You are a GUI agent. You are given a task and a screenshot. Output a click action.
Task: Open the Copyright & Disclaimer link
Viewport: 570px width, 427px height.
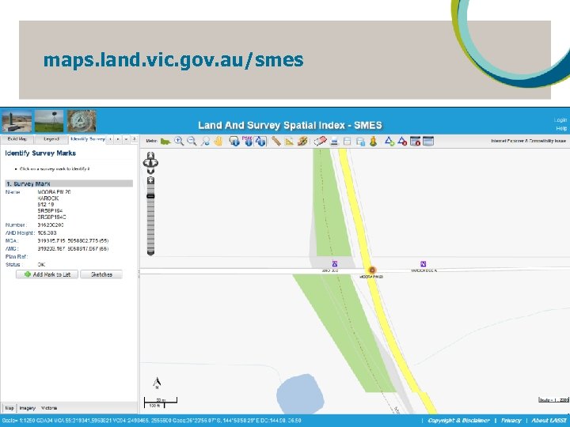pos(458,421)
